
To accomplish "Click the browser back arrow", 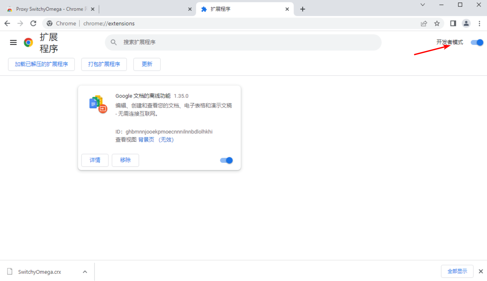I will click(x=7, y=23).
